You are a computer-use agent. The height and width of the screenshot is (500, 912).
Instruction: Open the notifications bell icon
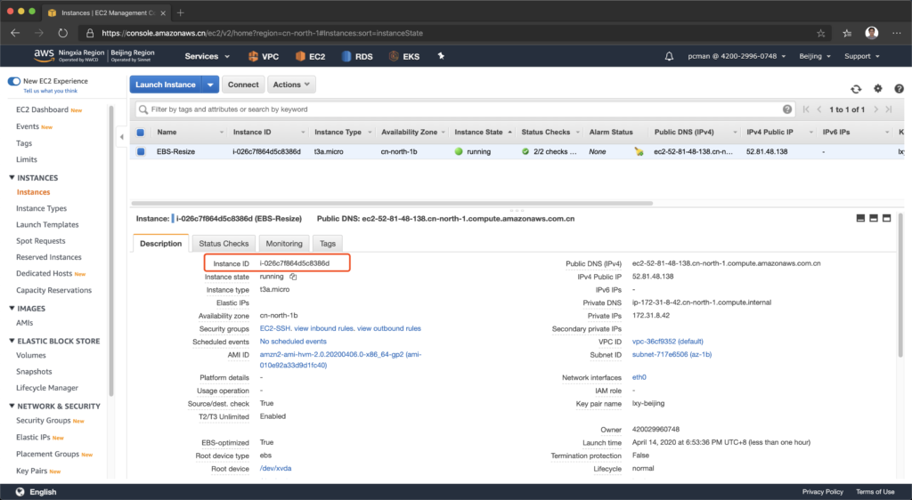669,56
